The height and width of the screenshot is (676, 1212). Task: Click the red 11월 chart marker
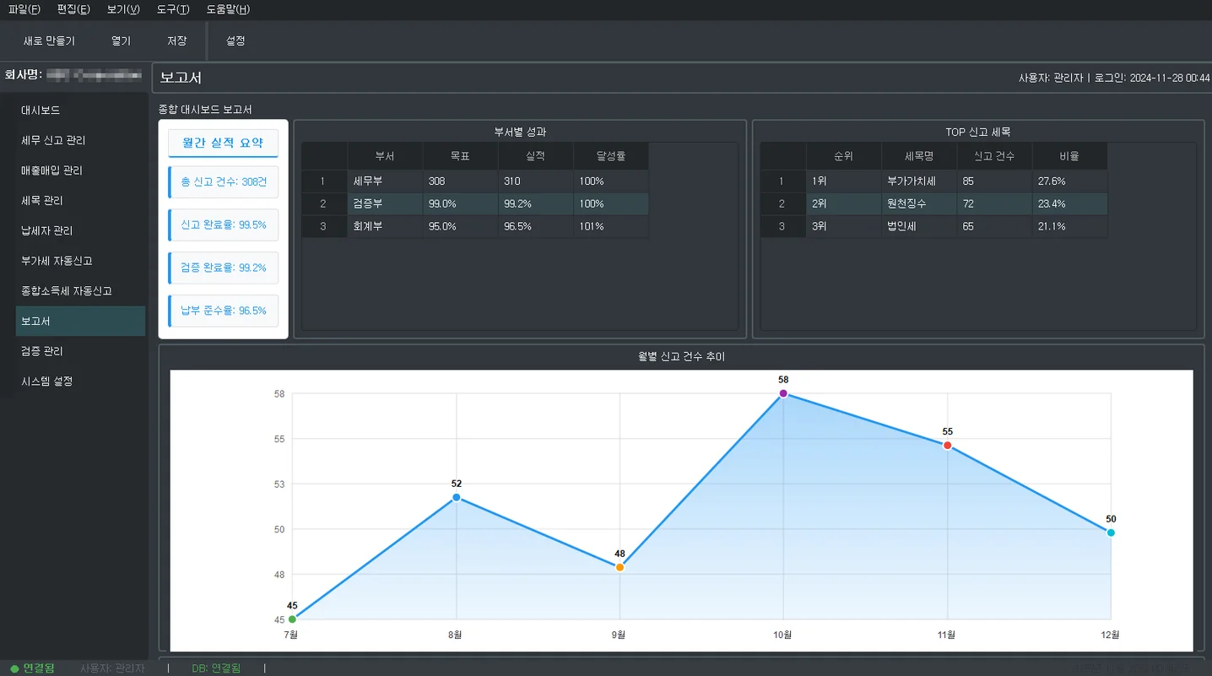[x=947, y=446]
